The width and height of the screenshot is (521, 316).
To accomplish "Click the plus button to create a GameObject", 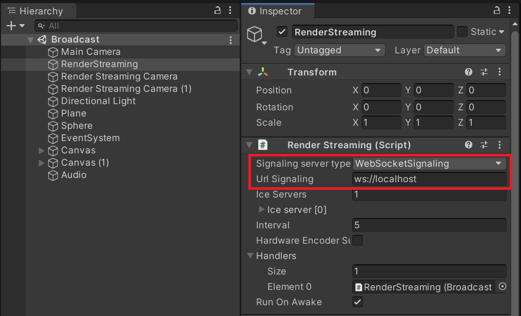I will [10, 25].
